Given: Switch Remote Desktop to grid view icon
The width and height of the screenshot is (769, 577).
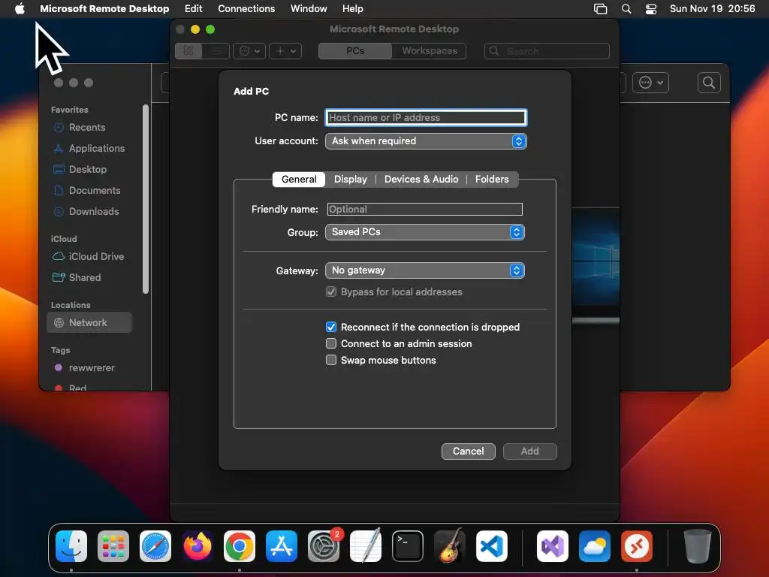Looking at the screenshot, I should (188, 51).
